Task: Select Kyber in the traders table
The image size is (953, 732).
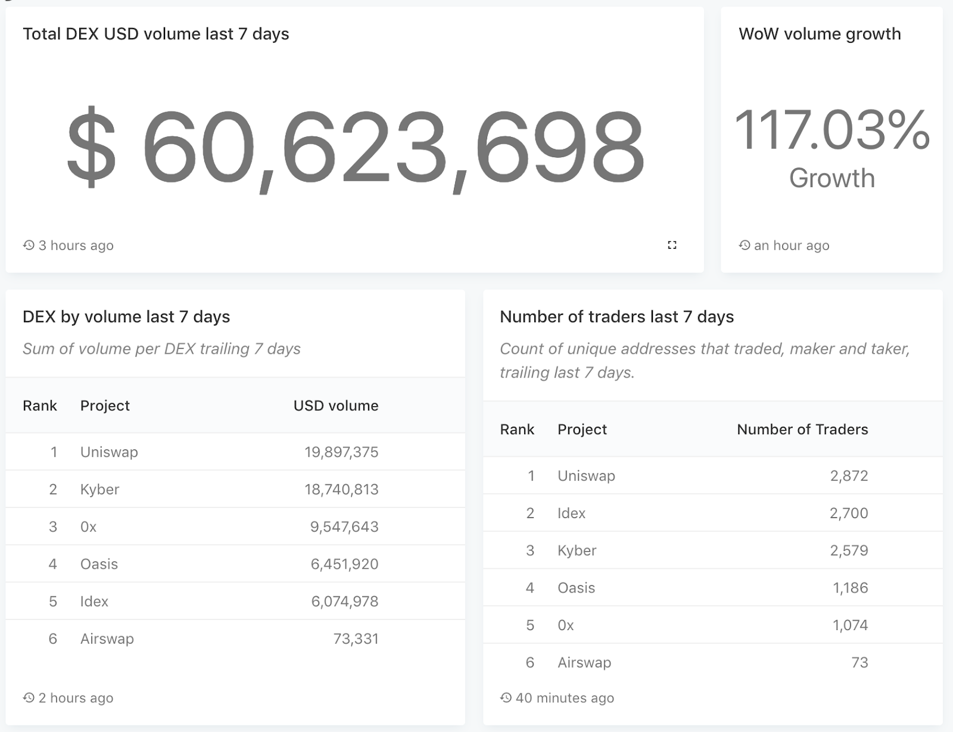Action: (x=577, y=551)
